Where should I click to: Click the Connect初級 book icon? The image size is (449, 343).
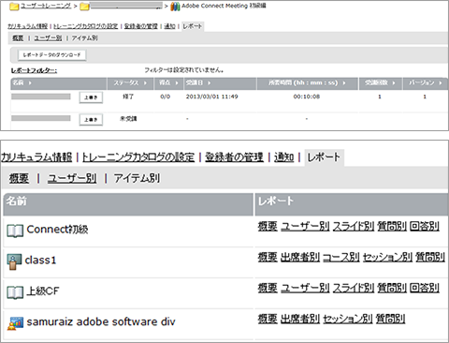[15, 231]
